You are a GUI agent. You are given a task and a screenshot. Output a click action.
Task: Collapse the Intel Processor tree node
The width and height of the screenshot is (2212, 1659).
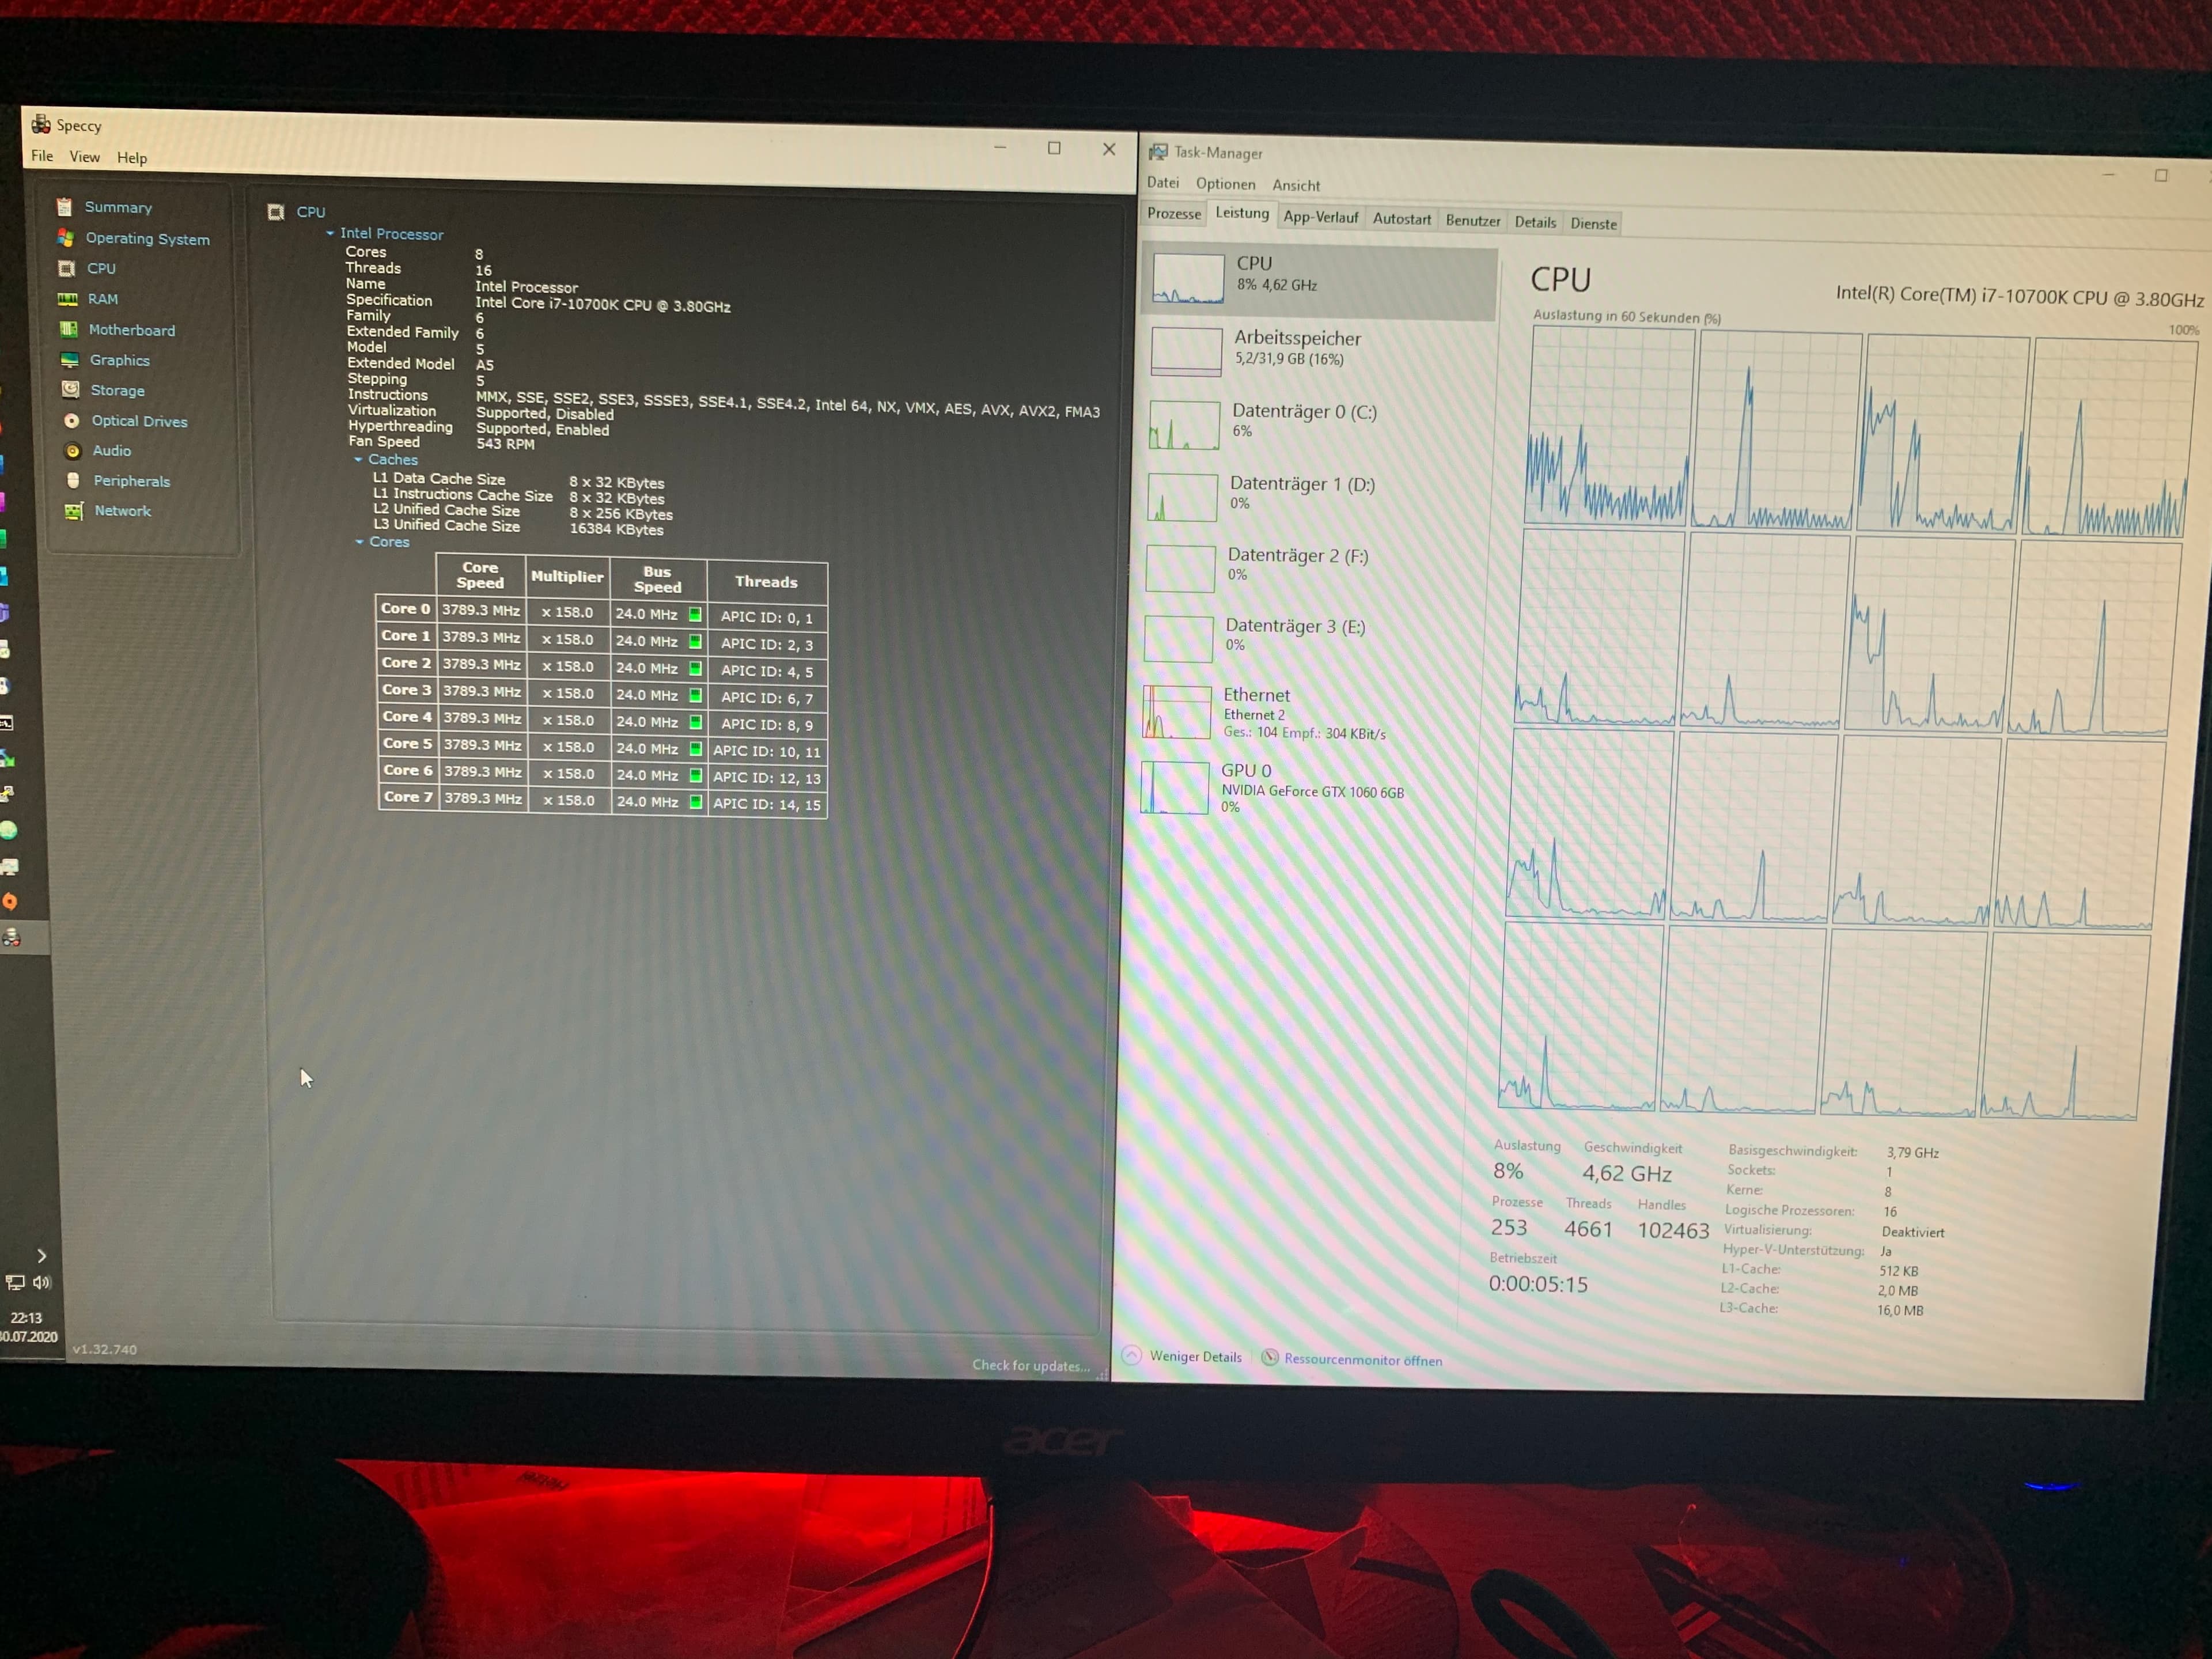point(330,233)
